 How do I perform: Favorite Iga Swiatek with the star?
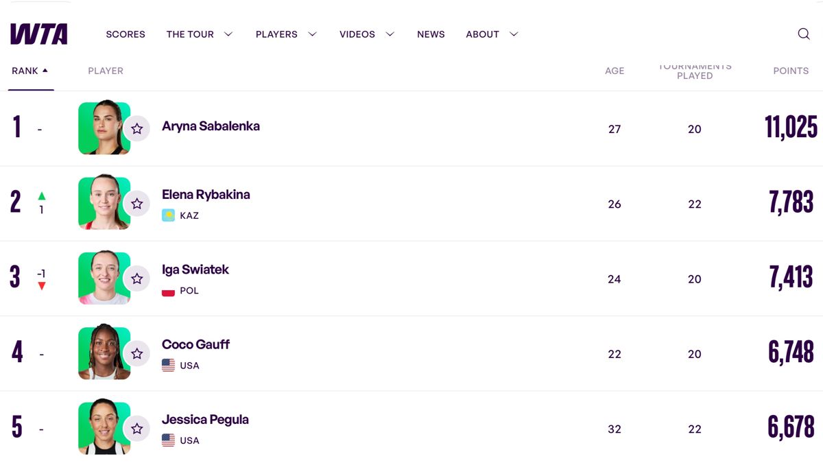click(x=136, y=278)
